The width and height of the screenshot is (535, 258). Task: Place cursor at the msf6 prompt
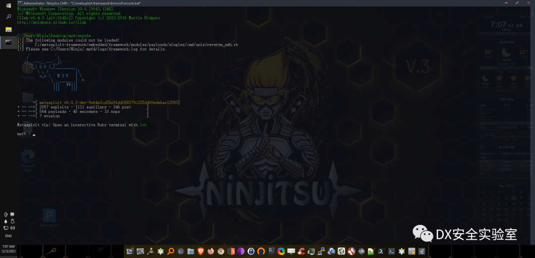34,134
